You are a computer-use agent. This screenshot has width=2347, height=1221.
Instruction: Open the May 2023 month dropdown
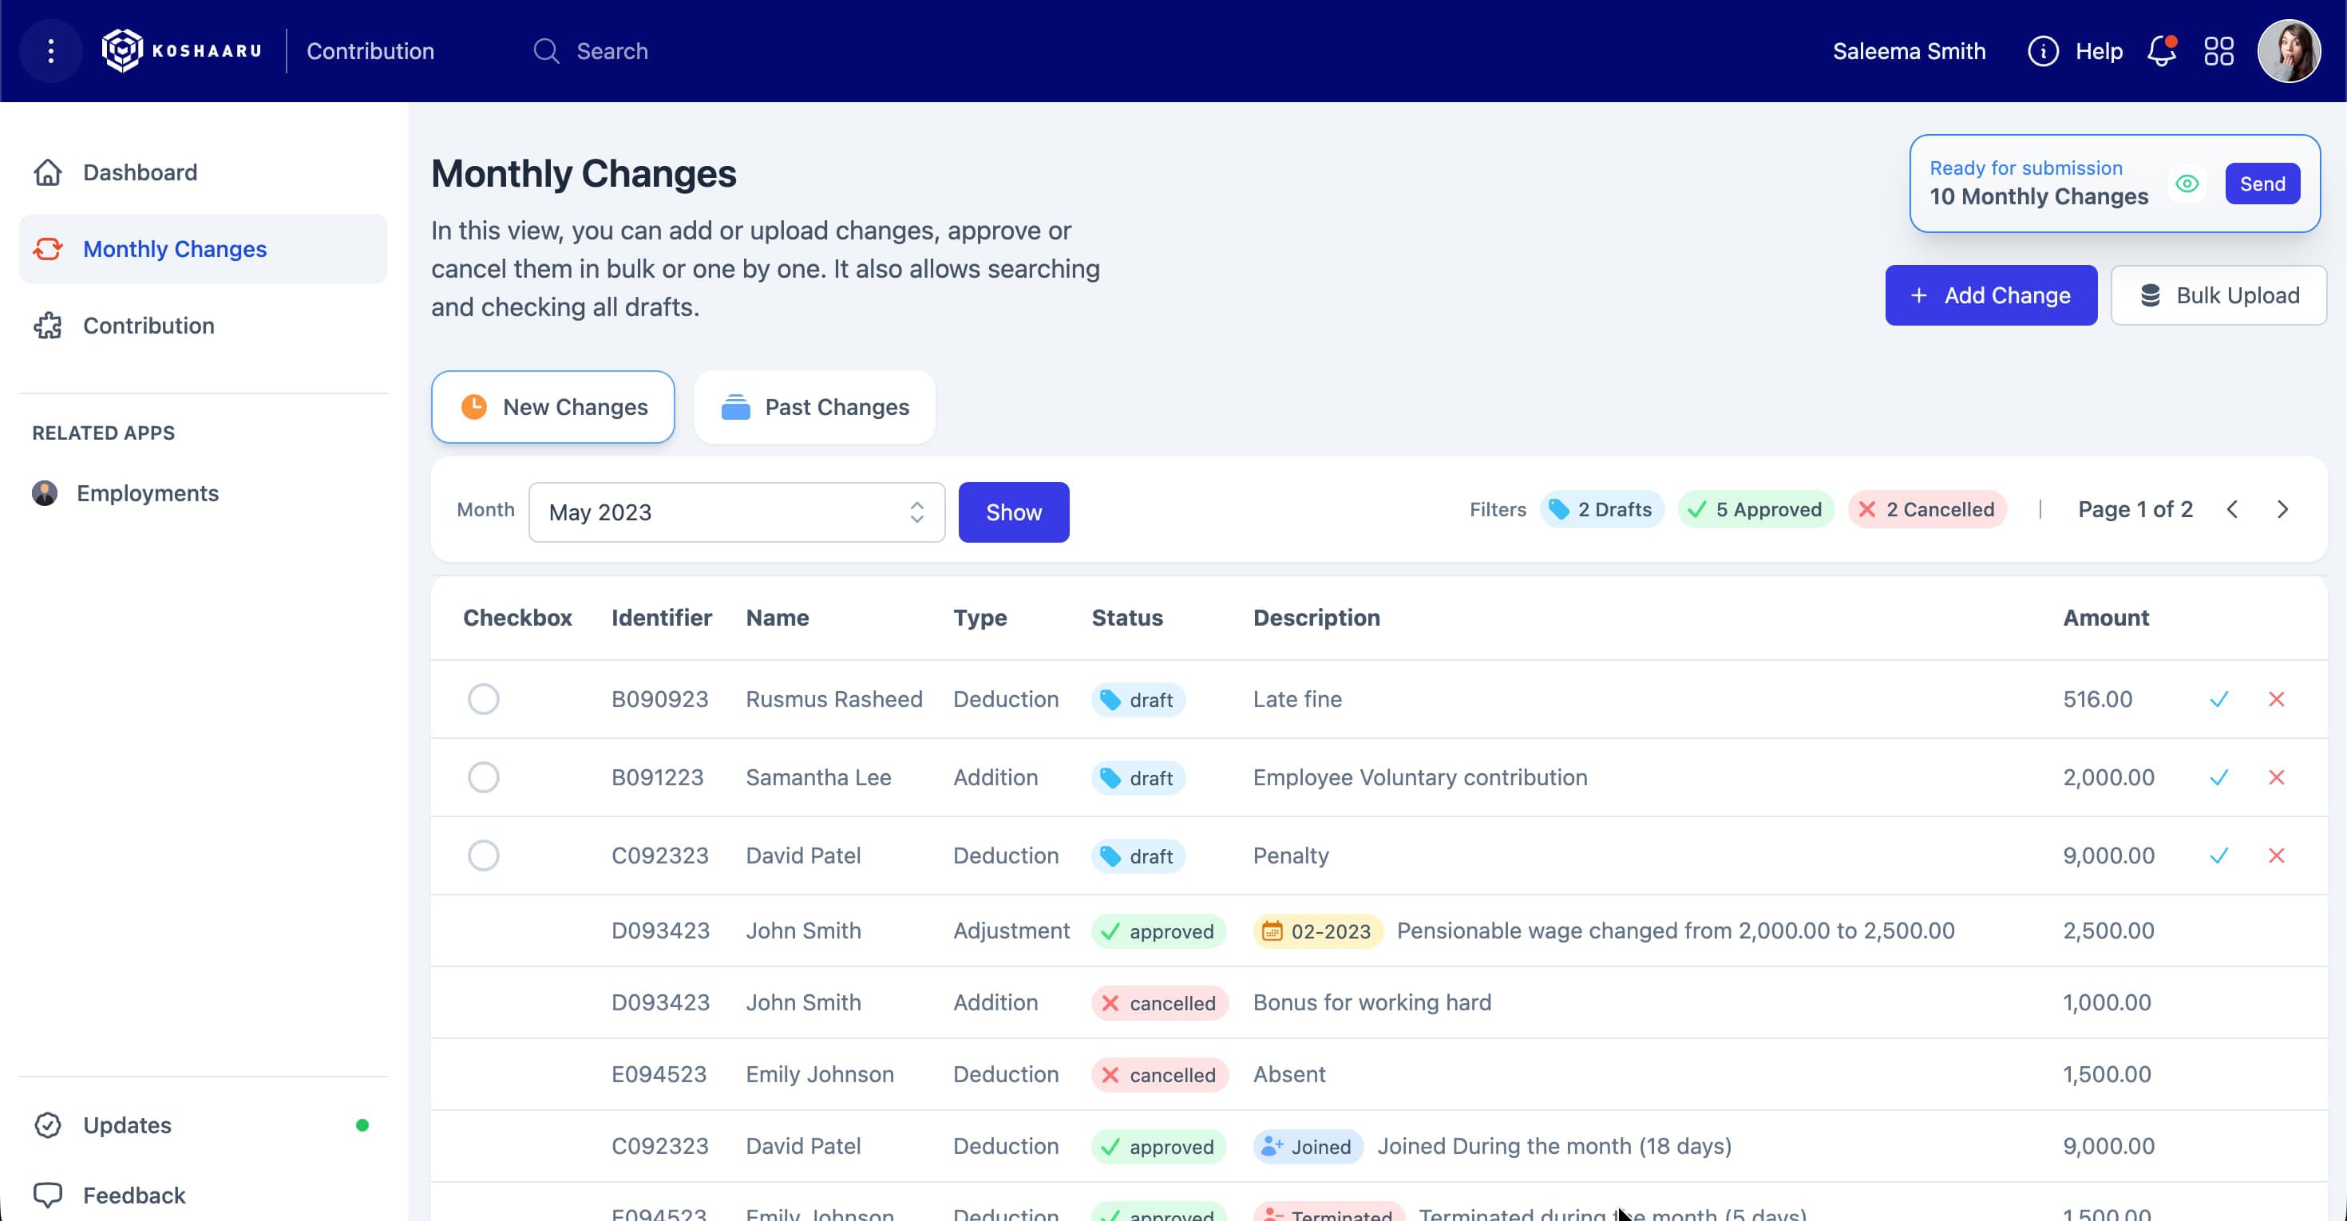tap(736, 512)
